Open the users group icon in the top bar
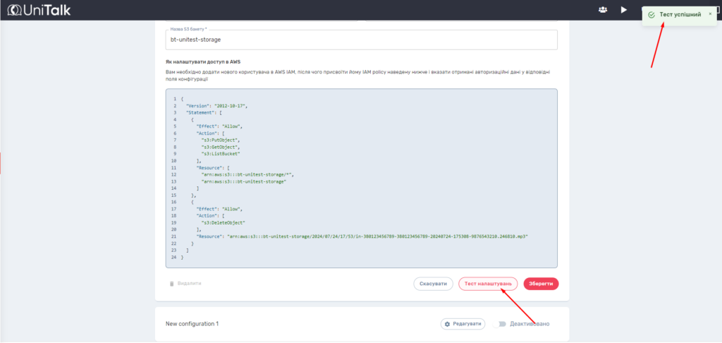The width and height of the screenshot is (722, 343). [603, 10]
